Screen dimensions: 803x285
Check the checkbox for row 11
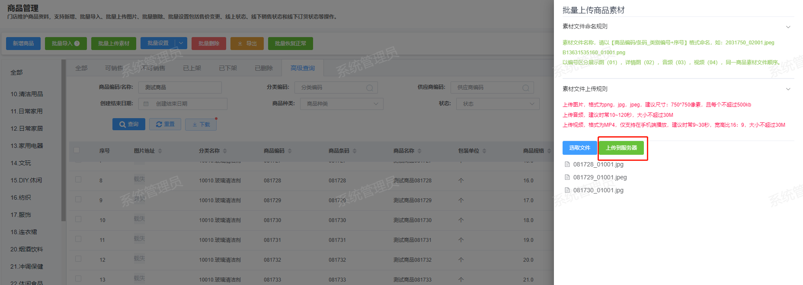point(78,239)
